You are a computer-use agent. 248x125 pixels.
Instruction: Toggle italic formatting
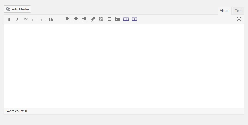17,19
